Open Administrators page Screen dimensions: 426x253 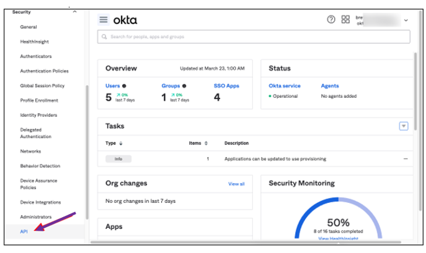click(36, 217)
